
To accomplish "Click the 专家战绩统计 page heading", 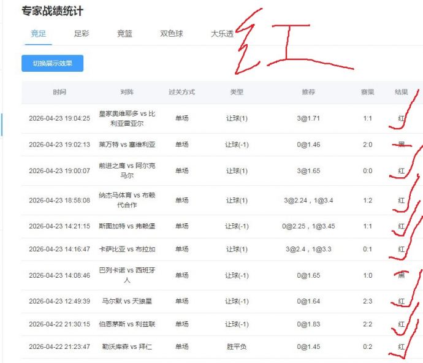I will point(52,11).
